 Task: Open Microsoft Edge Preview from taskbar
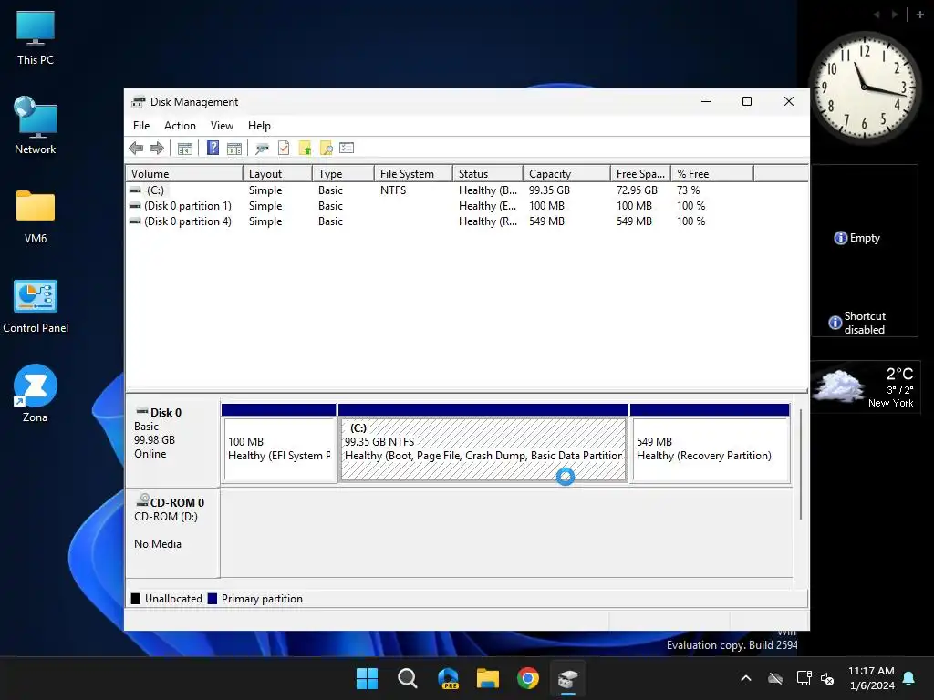coord(448,678)
